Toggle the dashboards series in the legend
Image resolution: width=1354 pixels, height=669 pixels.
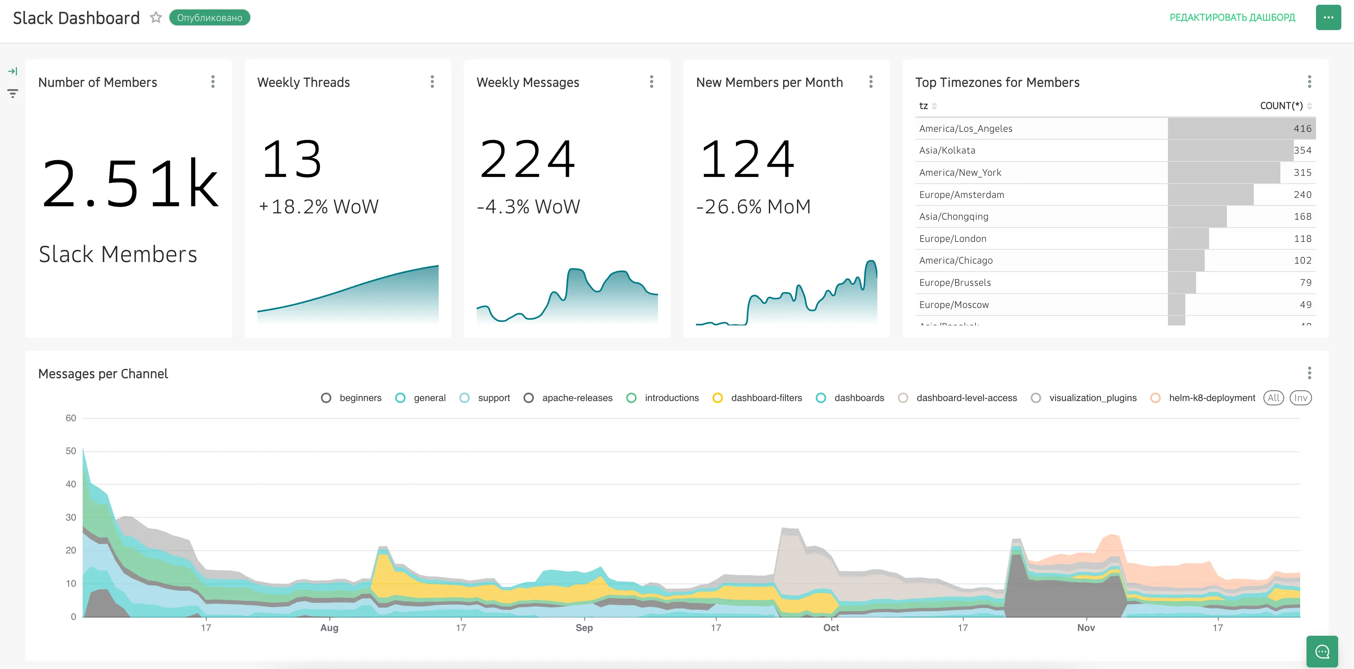(x=849, y=398)
